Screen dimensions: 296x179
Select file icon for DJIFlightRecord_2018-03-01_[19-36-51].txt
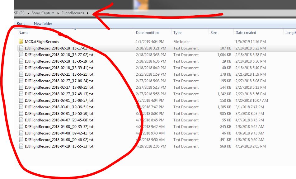[21, 107]
